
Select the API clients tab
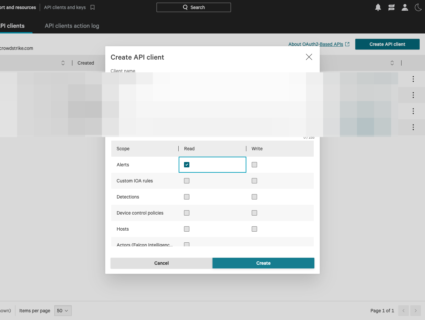(x=13, y=26)
